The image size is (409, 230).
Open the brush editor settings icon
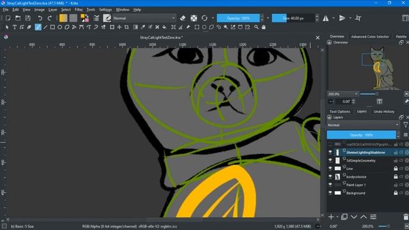[96, 18]
